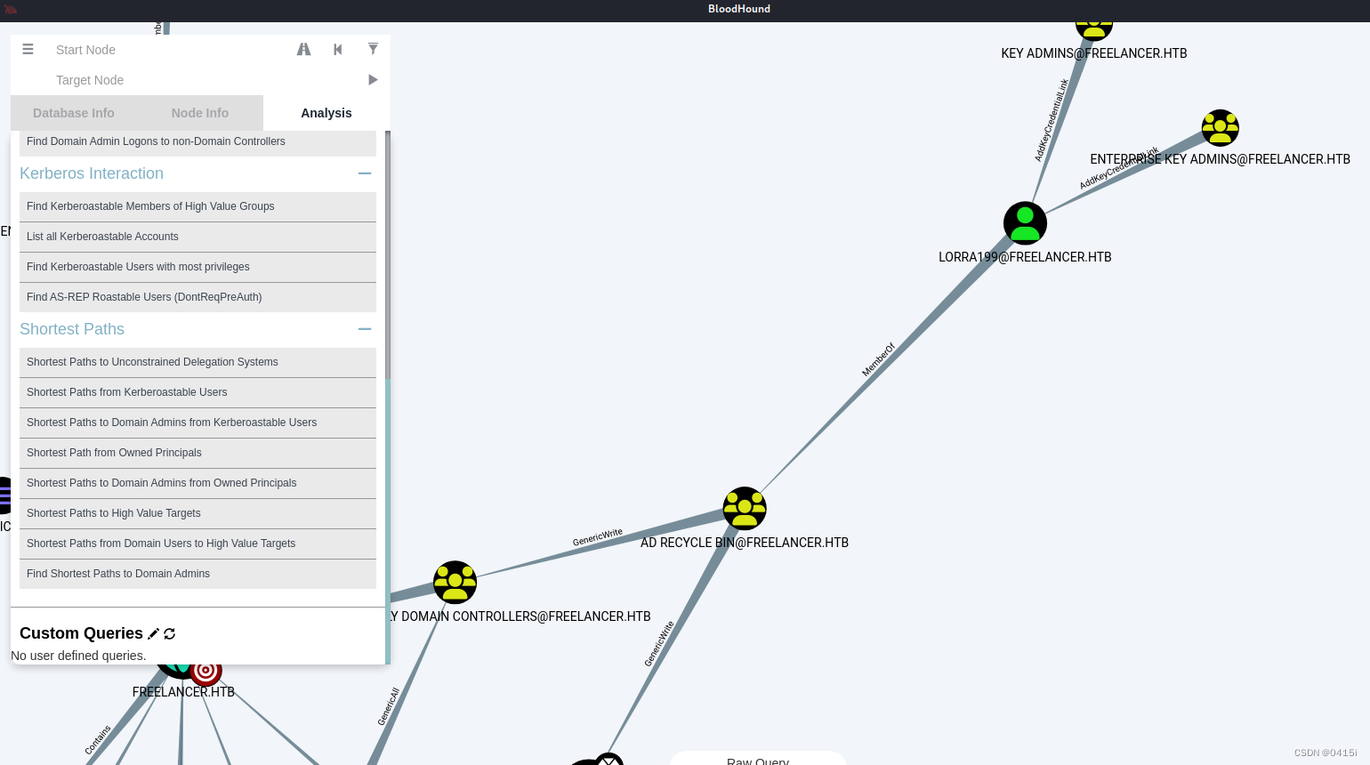Run List all Kerberoastable Accounts query
1370x765 pixels.
(x=197, y=237)
